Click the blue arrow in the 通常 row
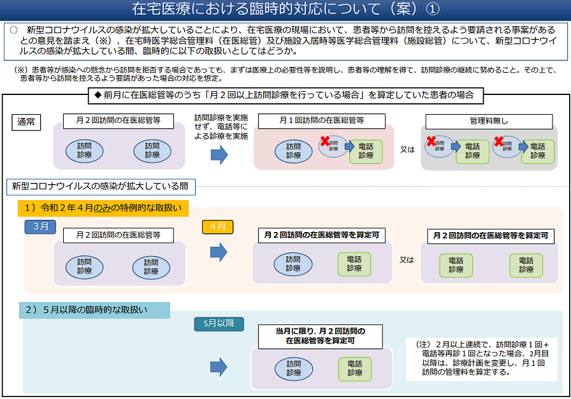Image resolution: width=571 pixels, height=399 pixels. (219, 154)
